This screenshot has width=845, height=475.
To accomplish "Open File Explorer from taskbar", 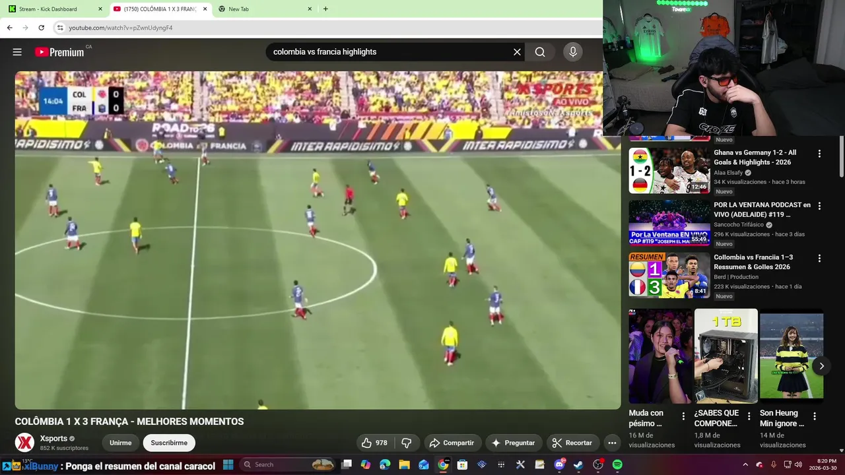I will (404, 464).
